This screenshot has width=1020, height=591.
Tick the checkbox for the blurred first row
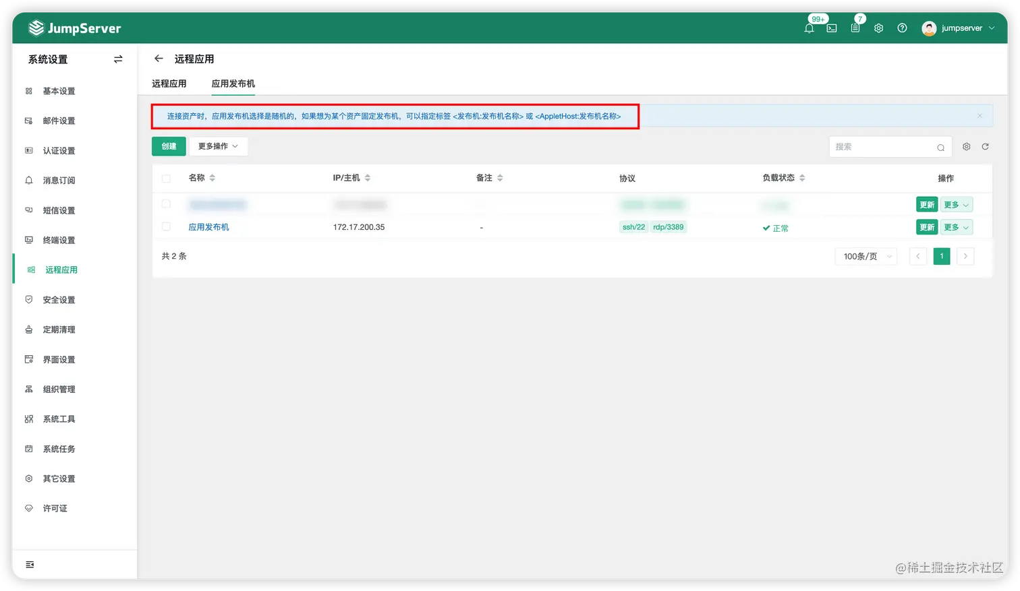point(166,204)
